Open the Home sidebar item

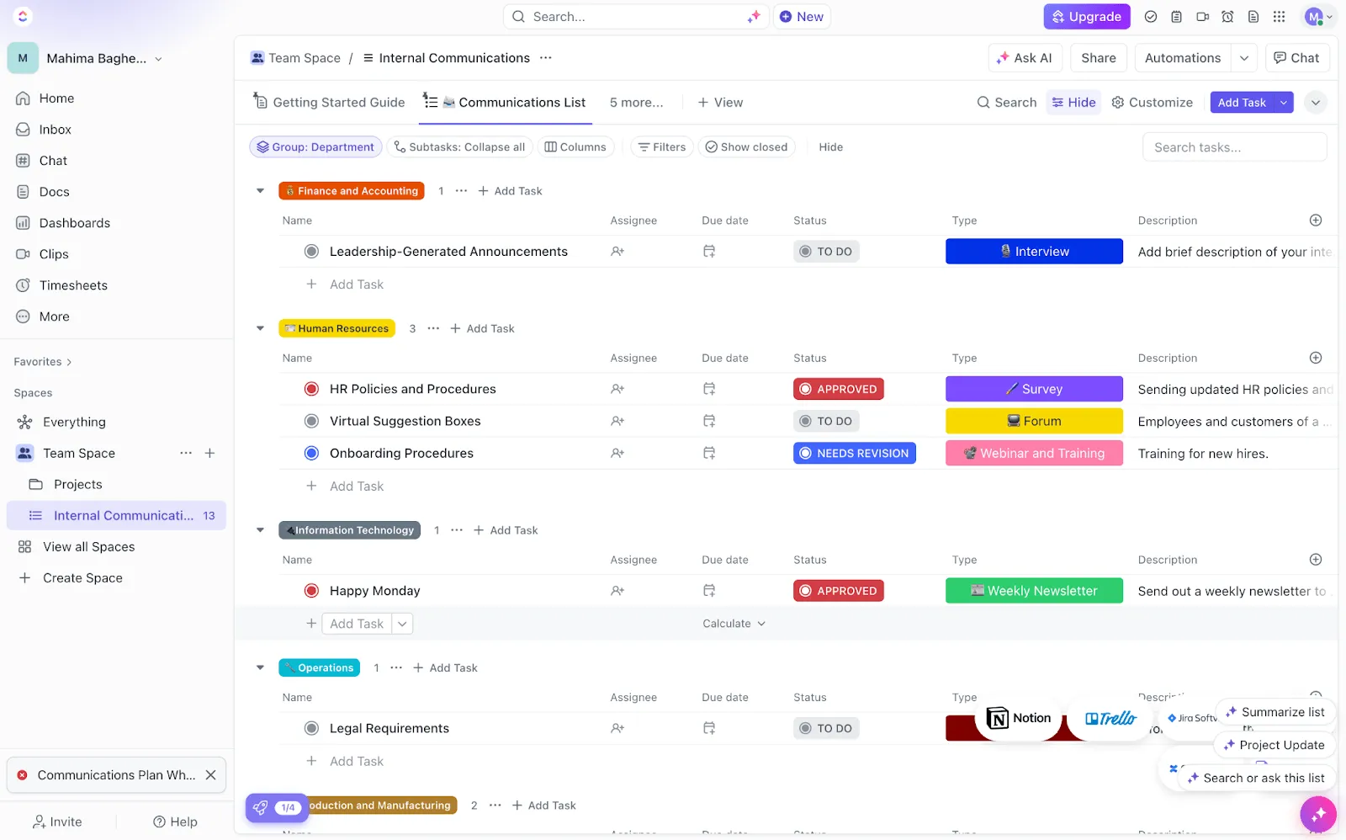click(56, 98)
